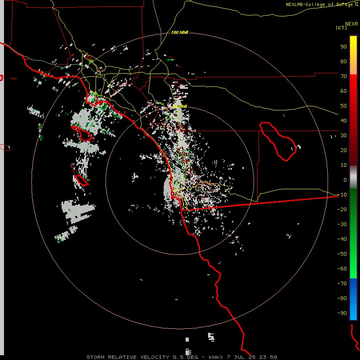Viewport: 360px width, 360px height.
Task: Click the -60 knot scale label
Action: (342, 269)
